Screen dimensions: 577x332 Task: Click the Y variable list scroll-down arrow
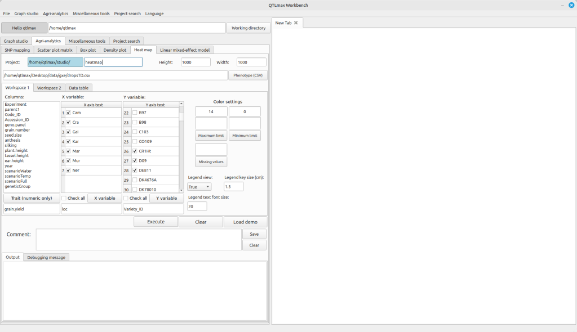tap(181, 191)
